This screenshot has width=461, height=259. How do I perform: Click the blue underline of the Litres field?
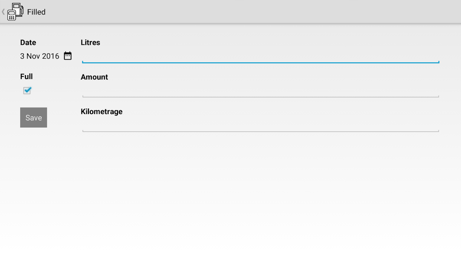pyautogui.click(x=261, y=62)
